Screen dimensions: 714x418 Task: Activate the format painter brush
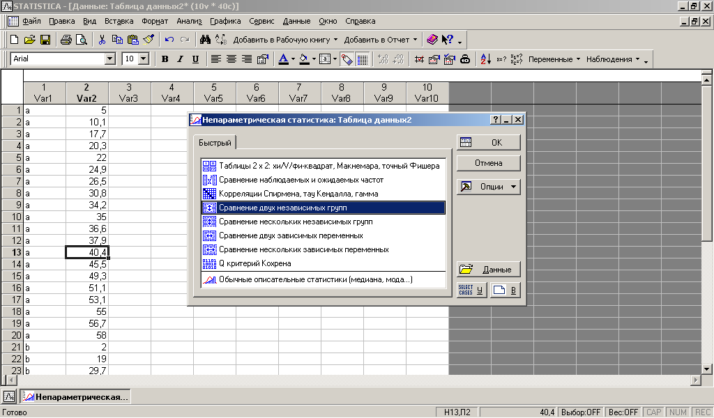(149, 40)
